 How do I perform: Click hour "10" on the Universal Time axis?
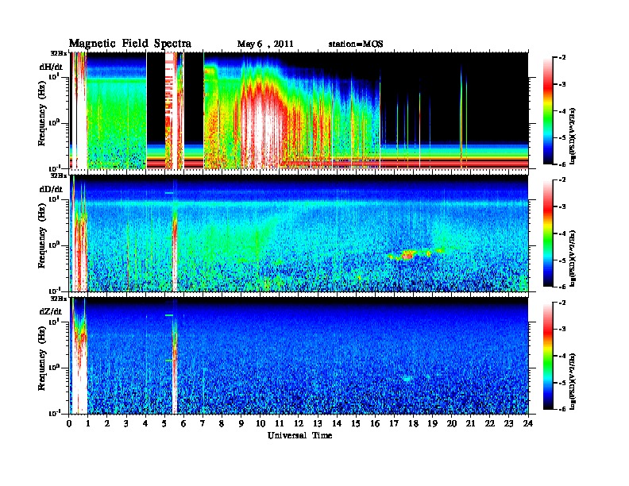point(260,424)
